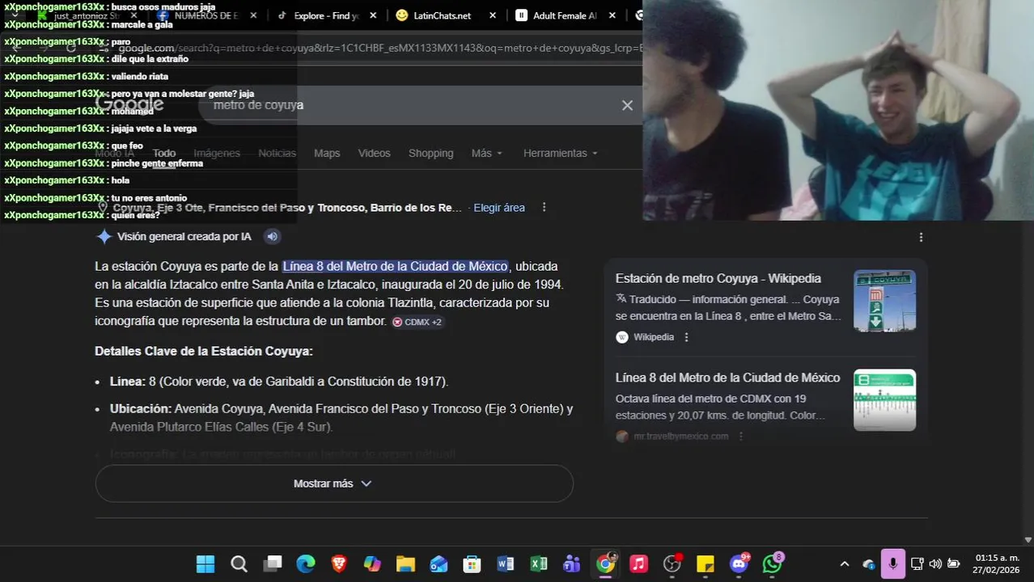Open WhatsApp from the taskbar
The image size is (1034, 582).
[x=772, y=563]
